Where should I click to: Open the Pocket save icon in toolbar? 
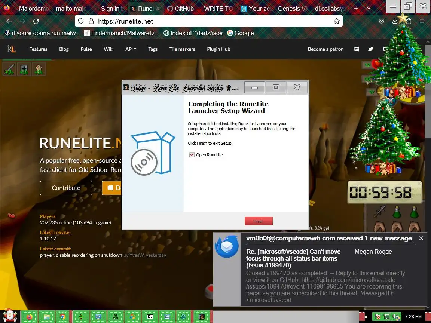click(382, 21)
